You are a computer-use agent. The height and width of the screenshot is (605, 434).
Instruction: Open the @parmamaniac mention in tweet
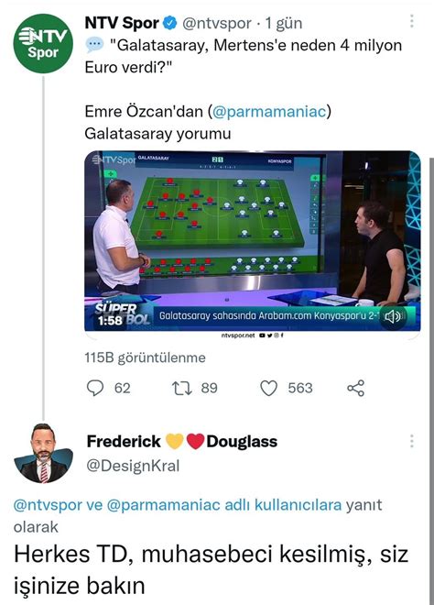269,112
